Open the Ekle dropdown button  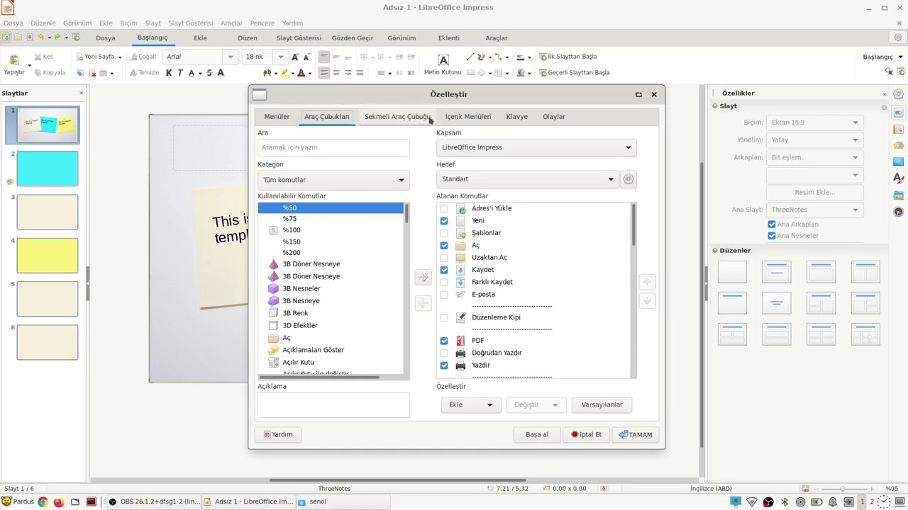[470, 405]
